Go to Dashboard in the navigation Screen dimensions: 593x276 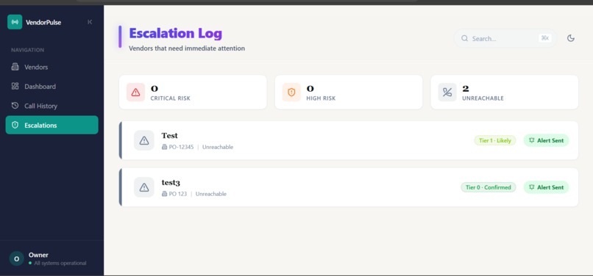pyautogui.click(x=52, y=87)
